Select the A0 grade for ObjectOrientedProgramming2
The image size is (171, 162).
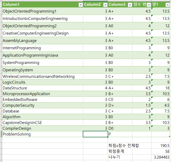120,26
